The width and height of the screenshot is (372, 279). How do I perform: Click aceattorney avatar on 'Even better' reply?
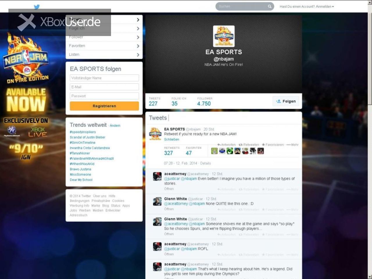[x=157, y=176]
